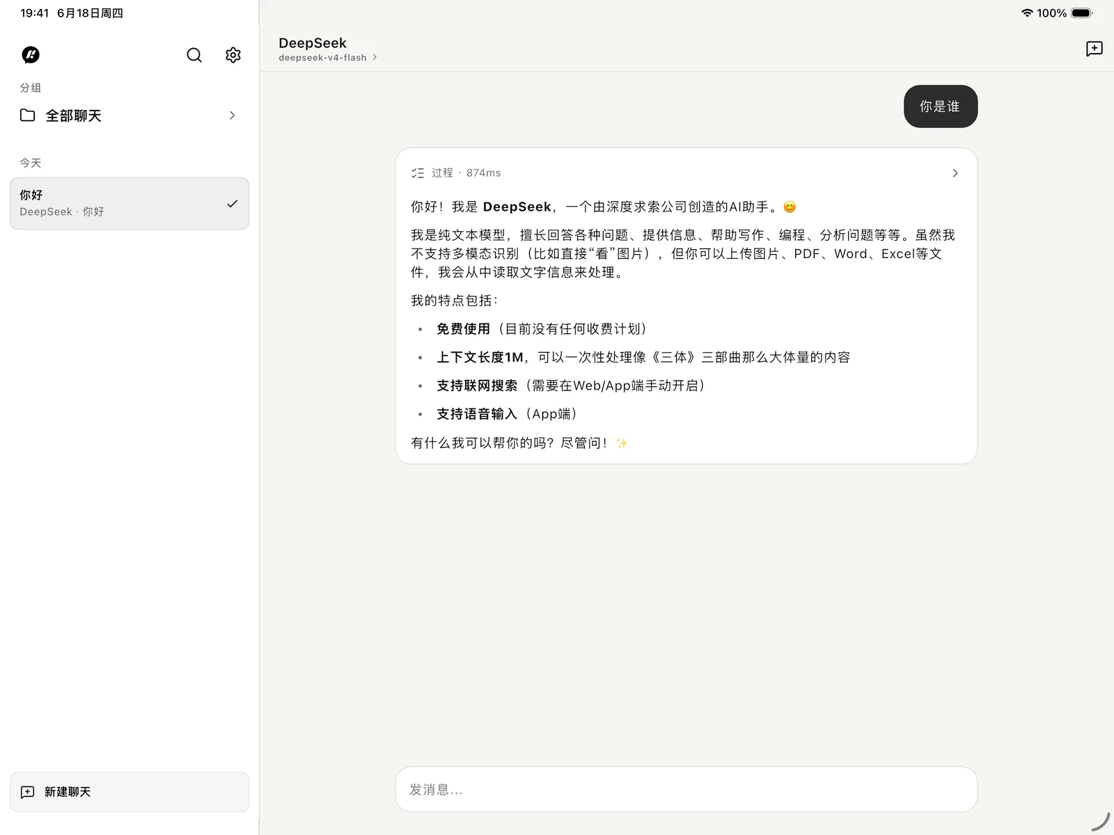Click the 今天 section label
Viewport: 1114px width, 835px height.
coord(31,163)
